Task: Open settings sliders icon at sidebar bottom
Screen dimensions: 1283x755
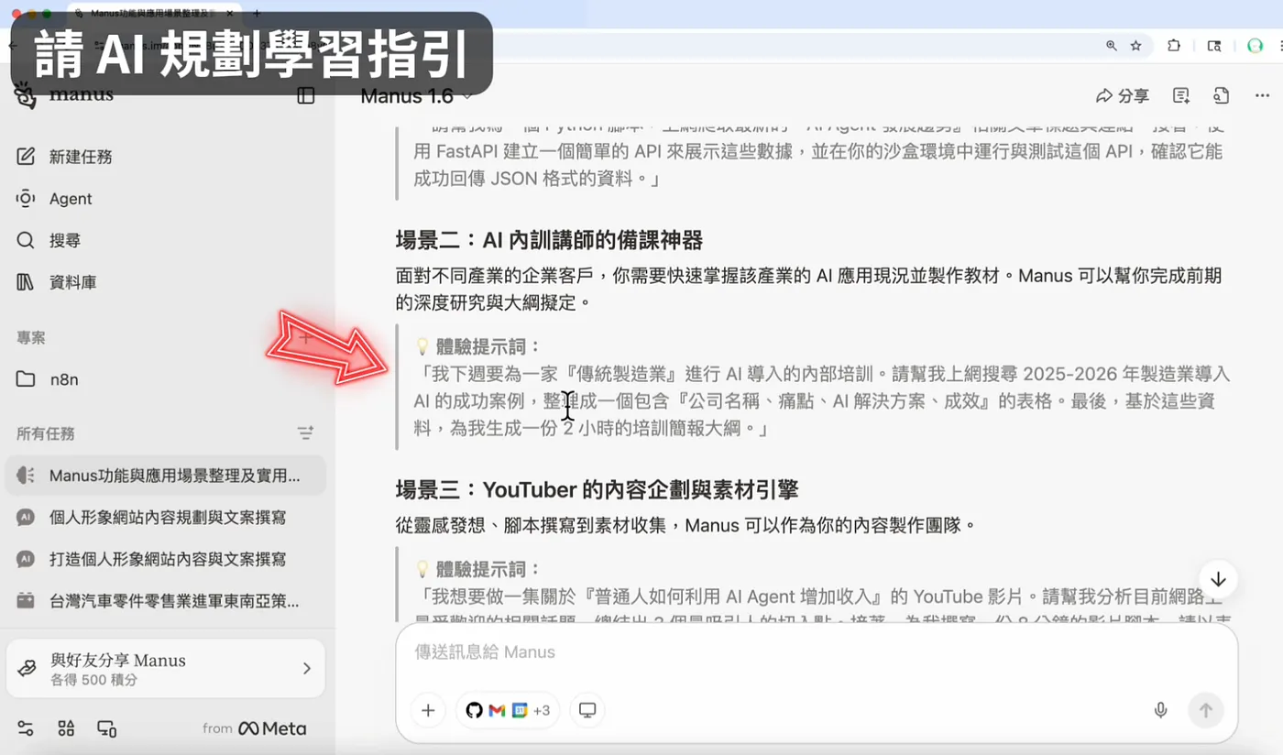Action: (26, 728)
